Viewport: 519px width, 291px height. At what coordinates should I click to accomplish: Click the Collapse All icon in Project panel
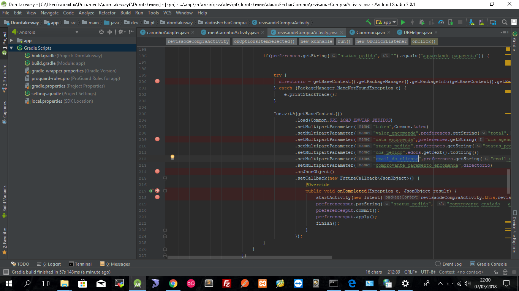[110, 32]
